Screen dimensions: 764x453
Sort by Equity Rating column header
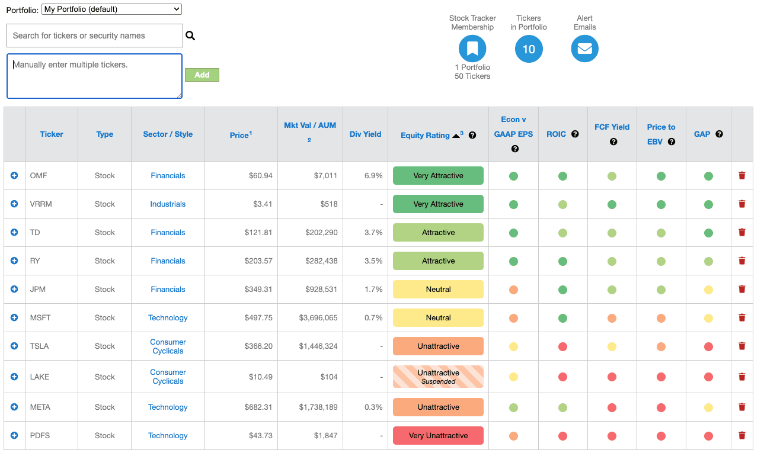click(425, 135)
